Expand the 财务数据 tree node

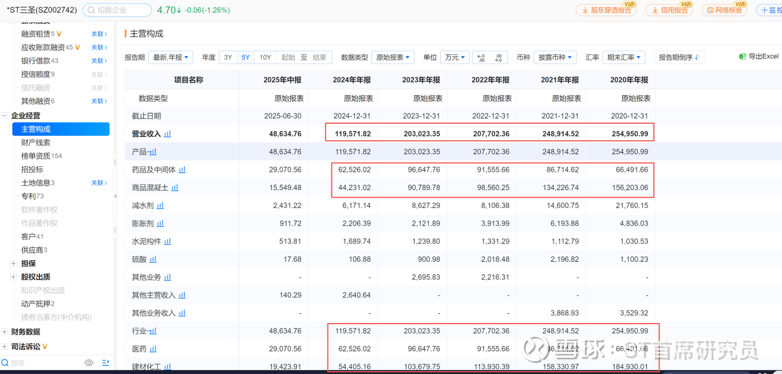5,332
